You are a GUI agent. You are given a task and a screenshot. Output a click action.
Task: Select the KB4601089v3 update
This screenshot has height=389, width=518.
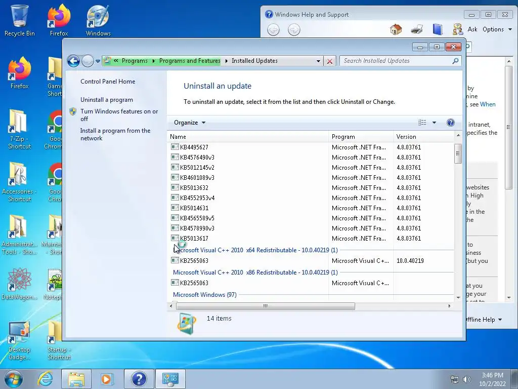tap(312, 178)
